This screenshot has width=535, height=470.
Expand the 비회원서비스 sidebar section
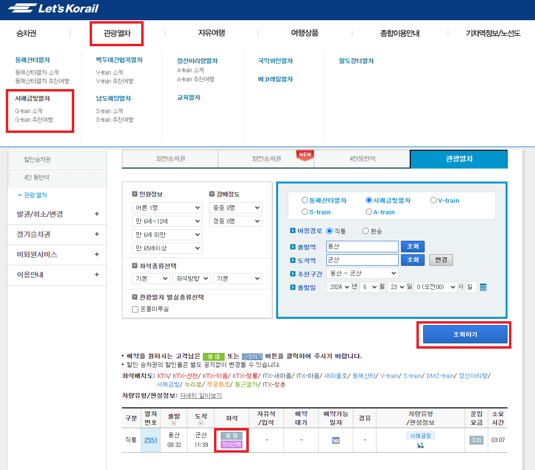(57, 255)
